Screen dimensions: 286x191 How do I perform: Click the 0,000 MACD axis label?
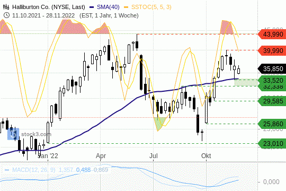271,182
